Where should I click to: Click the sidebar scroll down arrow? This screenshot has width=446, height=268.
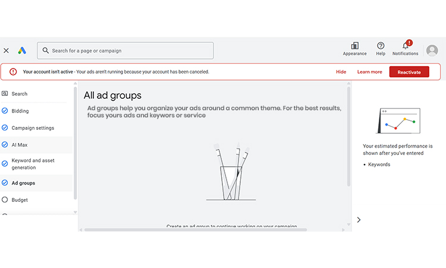point(75,212)
